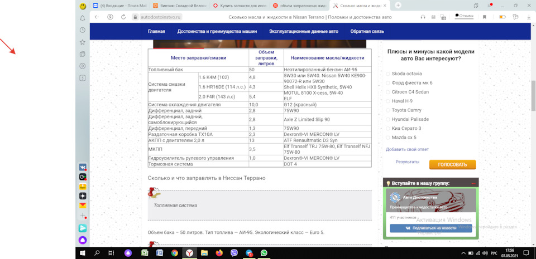536x259 pixels.
Task: Click the page vertical scrollbar thumb
Action: [533, 95]
